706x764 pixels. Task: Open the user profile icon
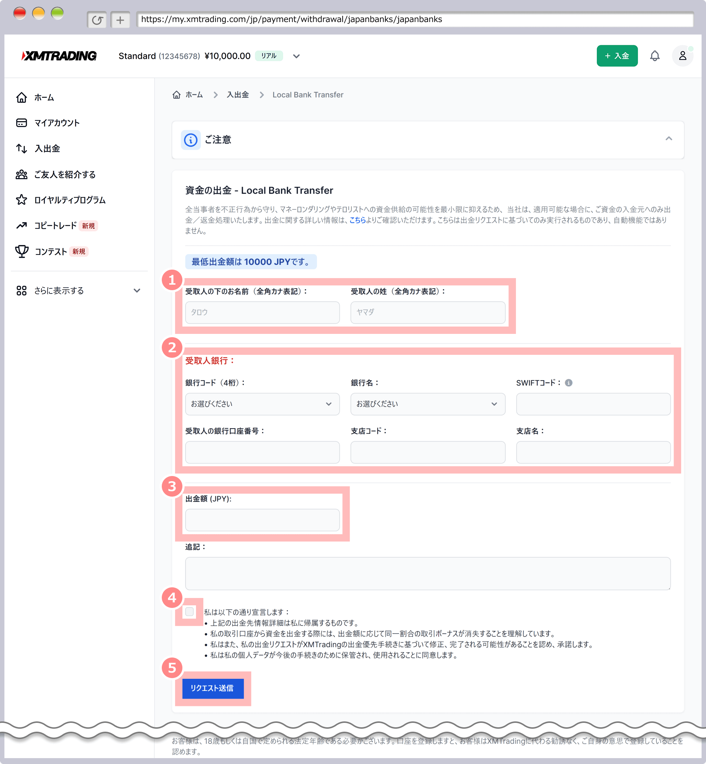[682, 56]
